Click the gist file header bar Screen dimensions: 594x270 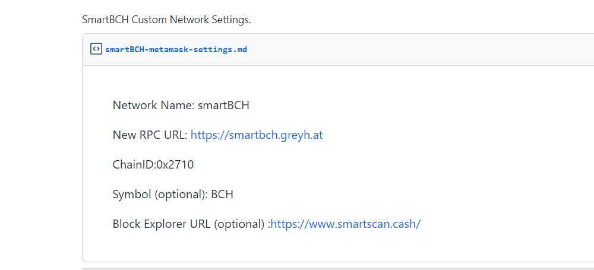(338, 49)
